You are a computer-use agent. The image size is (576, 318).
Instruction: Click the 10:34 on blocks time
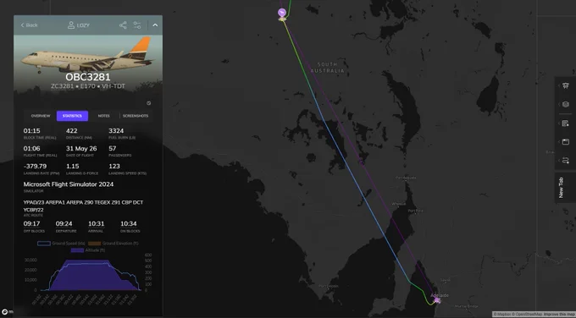click(x=129, y=224)
